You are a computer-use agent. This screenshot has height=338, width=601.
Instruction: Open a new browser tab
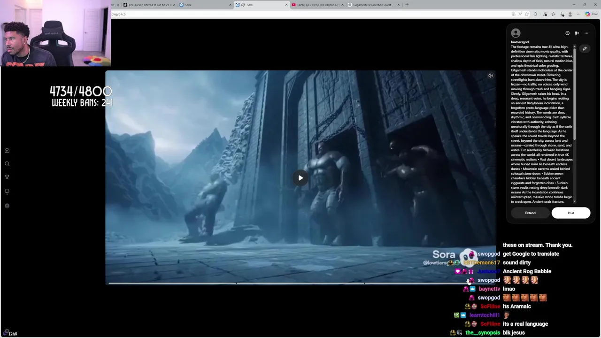tap(407, 5)
